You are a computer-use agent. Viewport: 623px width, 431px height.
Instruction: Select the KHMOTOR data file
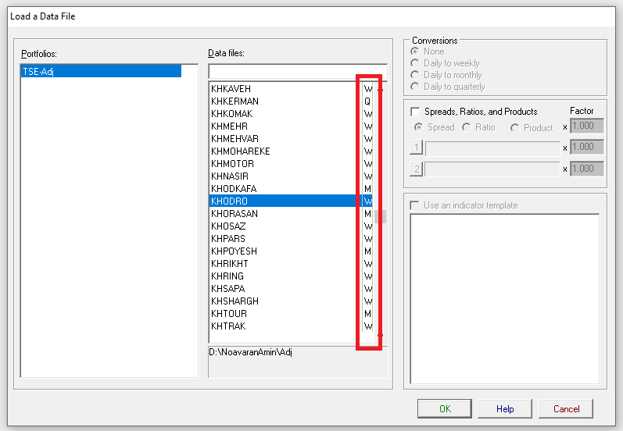[292, 164]
